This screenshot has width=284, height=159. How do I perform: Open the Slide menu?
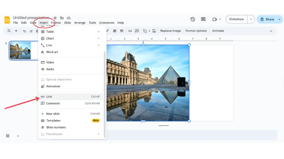pyautogui.click(x=67, y=23)
